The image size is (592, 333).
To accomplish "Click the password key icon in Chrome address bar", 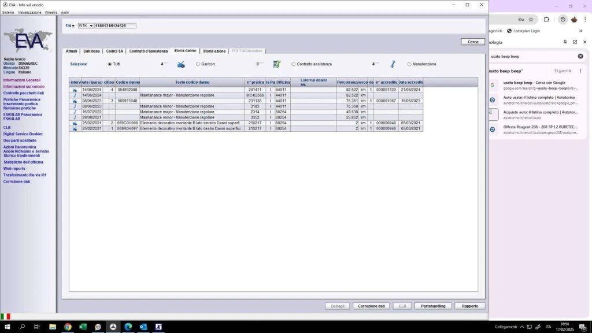I will [x=521, y=19].
